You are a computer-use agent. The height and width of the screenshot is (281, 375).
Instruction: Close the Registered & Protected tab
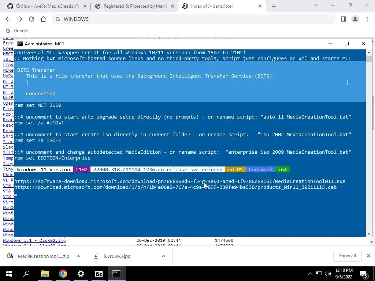[172, 7]
